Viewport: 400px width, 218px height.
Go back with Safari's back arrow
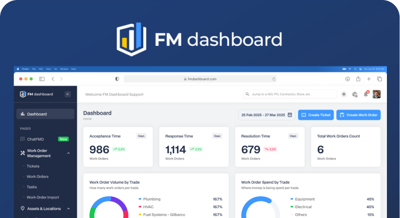53,79
